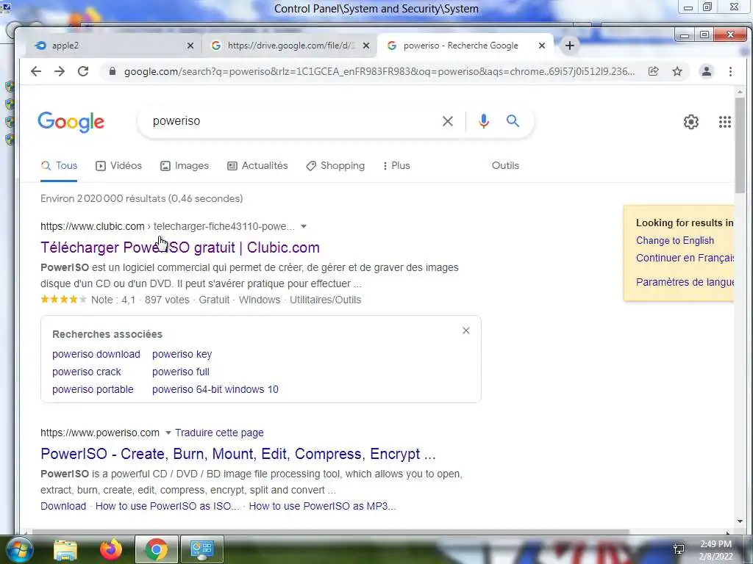Open Paramètres de langue link
The image size is (753, 564).
pos(685,282)
